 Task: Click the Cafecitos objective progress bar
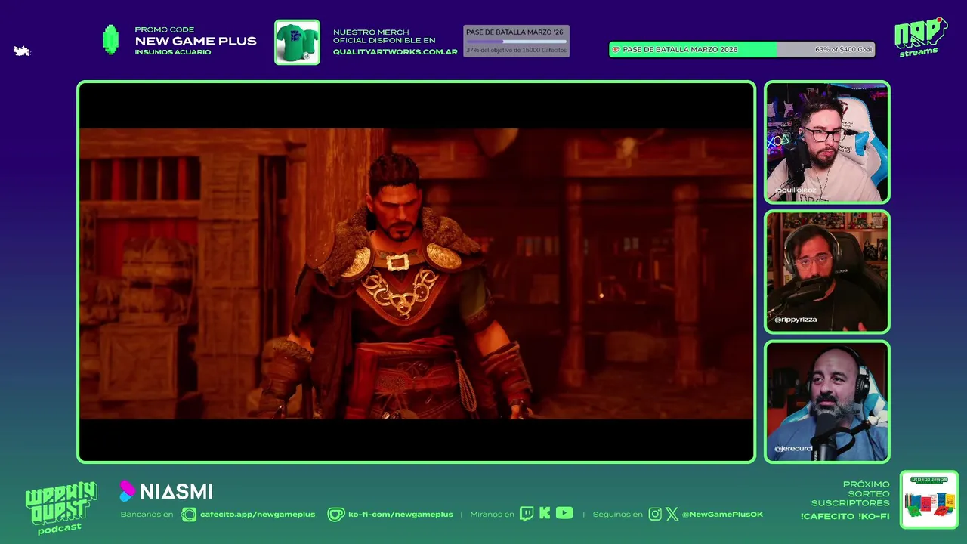point(516,42)
